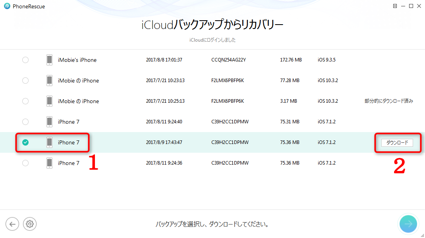Viewport: 425px width, 238px height.
Task: Click iPhone 7 name in 75.31 MB row
Action: [x=69, y=121]
